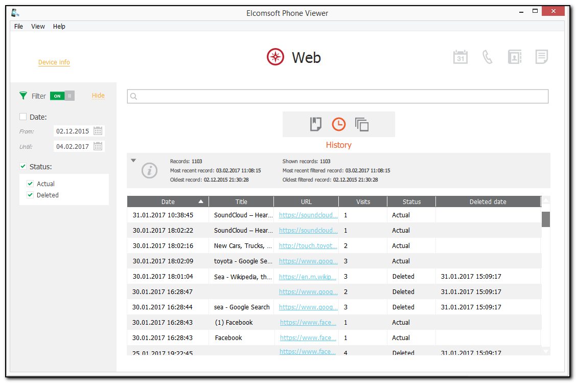Sort by the Date column header
Viewport: 576px width, 383px height.
click(168, 202)
